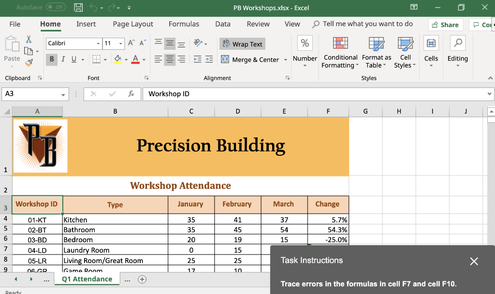Click the Undo icon

coord(93,8)
